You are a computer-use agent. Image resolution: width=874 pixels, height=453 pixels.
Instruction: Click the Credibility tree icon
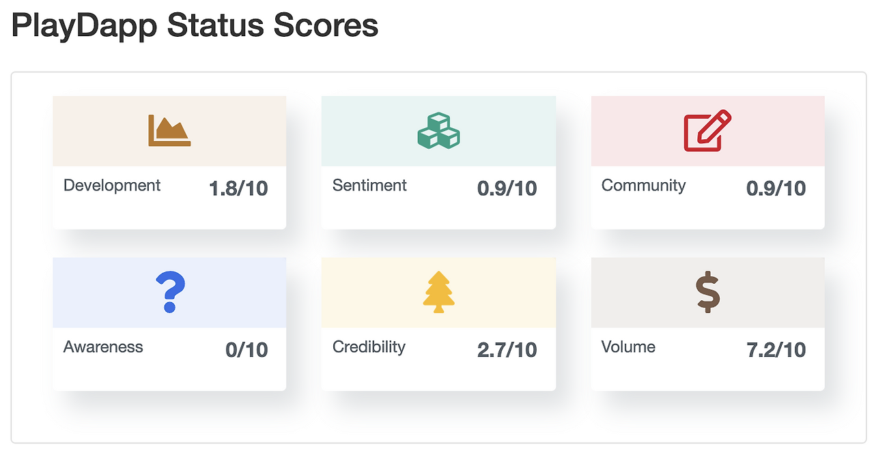click(x=438, y=292)
